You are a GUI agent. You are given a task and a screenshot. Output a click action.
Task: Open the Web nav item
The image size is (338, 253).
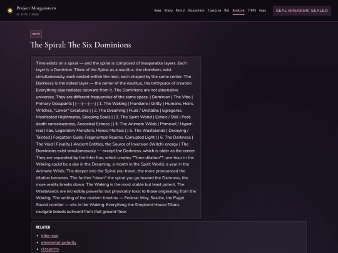pos(227,11)
